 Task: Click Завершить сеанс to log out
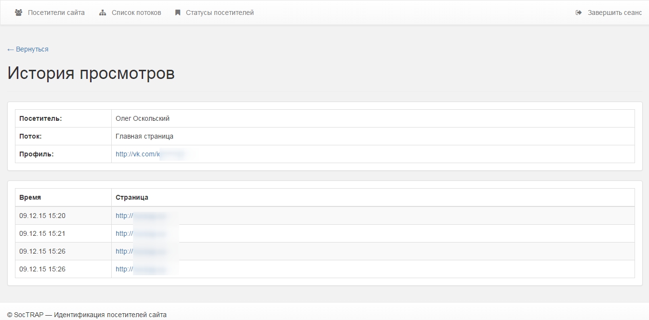[614, 13]
